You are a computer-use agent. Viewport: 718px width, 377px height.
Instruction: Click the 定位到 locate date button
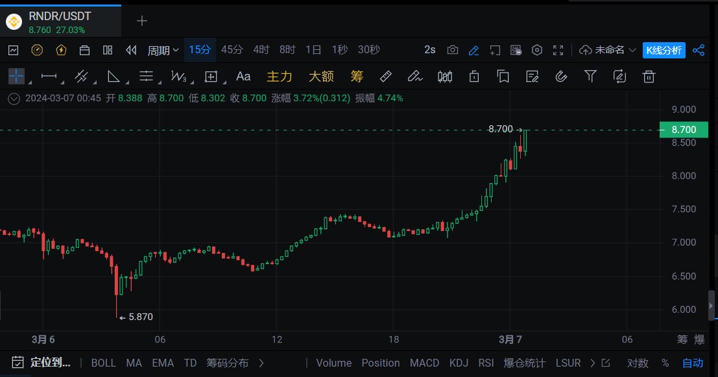[42, 363]
